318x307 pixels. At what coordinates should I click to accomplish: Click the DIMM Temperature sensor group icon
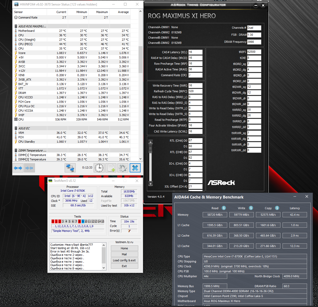(16, 151)
